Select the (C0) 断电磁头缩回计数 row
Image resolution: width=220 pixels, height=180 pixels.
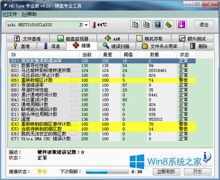tap(102, 109)
